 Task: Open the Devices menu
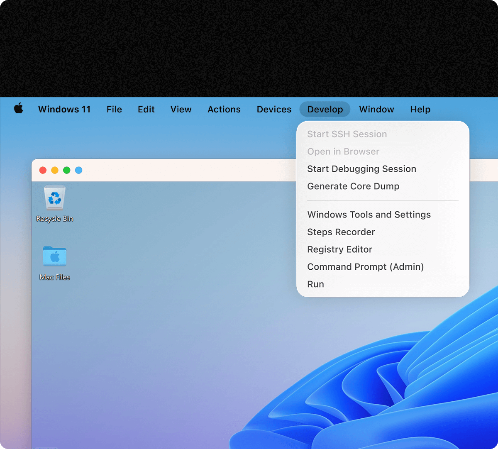[x=274, y=110]
